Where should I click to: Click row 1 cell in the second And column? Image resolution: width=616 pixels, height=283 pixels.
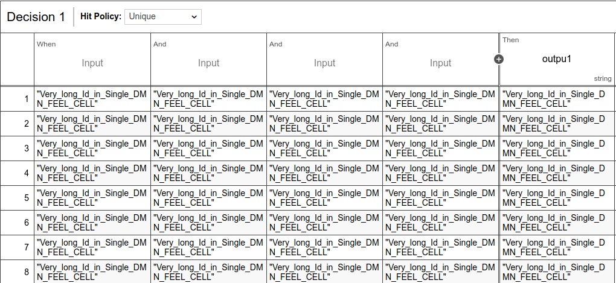(324, 99)
